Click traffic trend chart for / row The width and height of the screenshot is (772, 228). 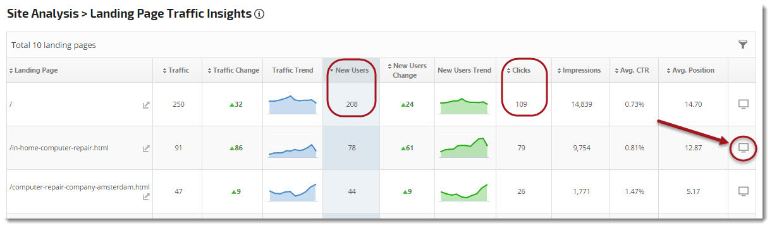[x=292, y=104]
